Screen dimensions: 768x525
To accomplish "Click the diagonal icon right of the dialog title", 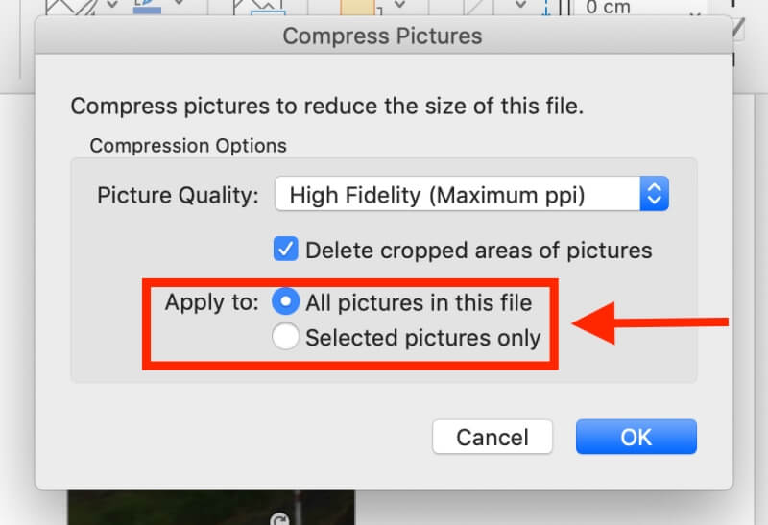I will pos(738,29).
